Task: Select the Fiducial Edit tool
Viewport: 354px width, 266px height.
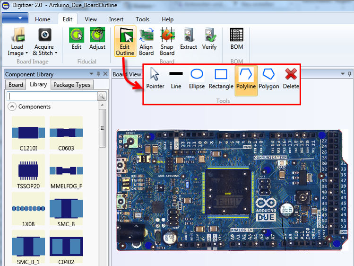Action: (x=77, y=39)
